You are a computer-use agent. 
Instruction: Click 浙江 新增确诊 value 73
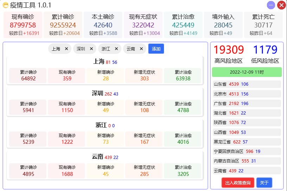click(x=106, y=142)
